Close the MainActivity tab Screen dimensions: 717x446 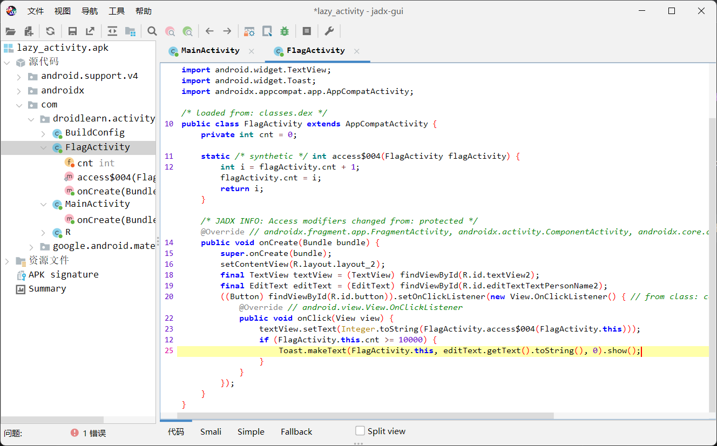coord(251,51)
